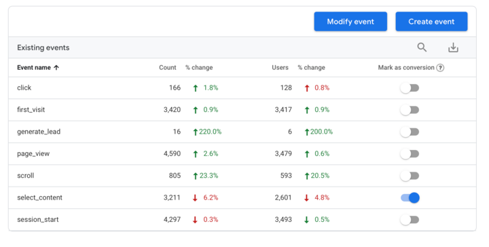
Task: Enable conversion toggle for first_visit
Action: (410, 110)
